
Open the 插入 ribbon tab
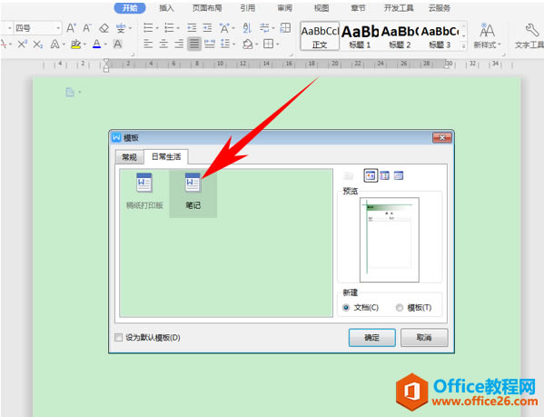coord(166,8)
